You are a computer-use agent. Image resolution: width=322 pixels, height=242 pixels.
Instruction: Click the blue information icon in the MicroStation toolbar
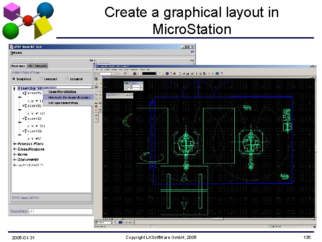(167, 73)
